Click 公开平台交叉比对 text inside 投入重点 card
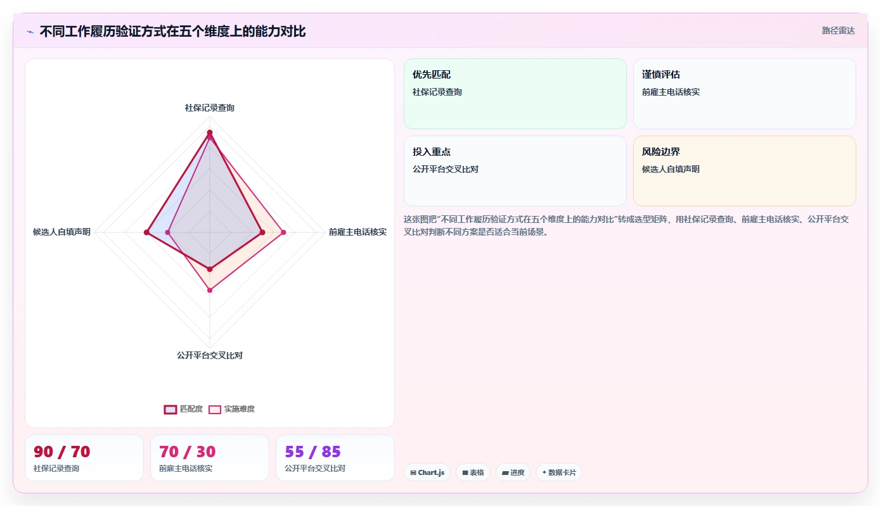The image size is (881, 506). tap(446, 169)
